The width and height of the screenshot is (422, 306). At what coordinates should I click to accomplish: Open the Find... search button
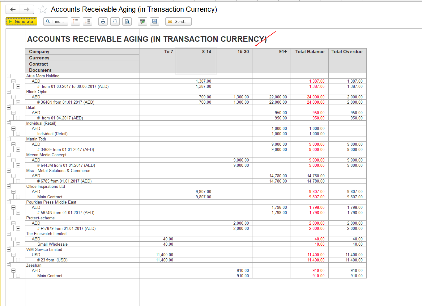56,21
